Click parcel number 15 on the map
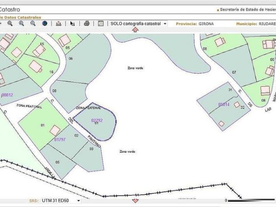This screenshot has height=207, width=276. point(42,44)
